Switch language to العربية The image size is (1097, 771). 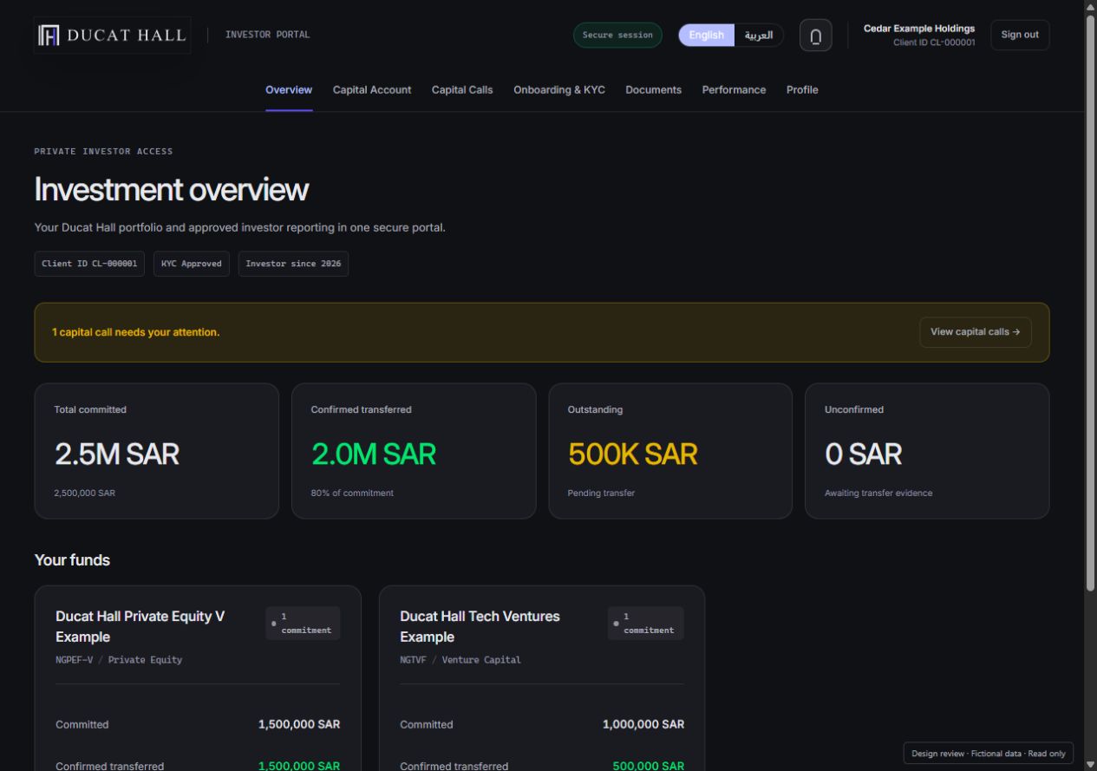(759, 36)
